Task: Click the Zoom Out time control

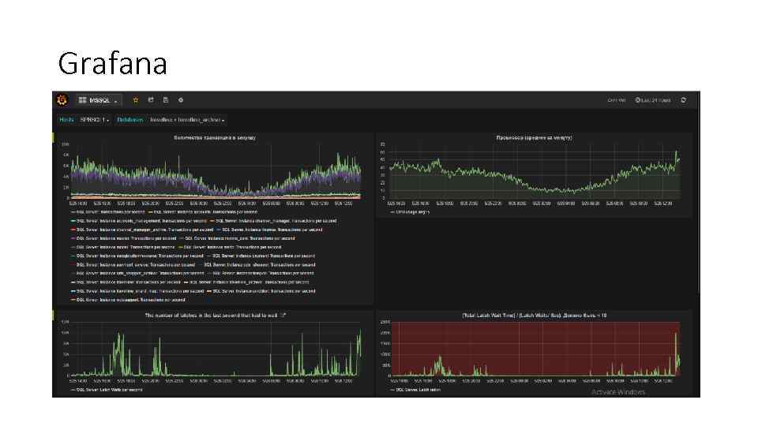Action: pyautogui.click(x=617, y=100)
